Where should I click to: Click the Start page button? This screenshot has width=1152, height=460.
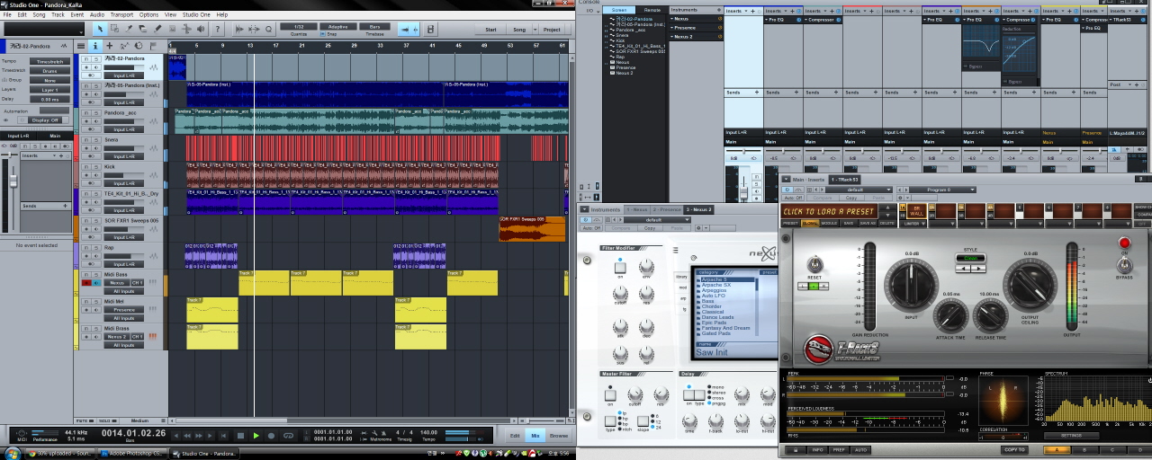(490, 30)
